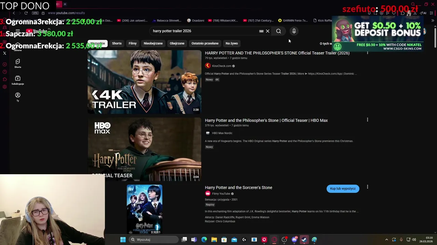Click the volume icon in system tray
The image size is (437, 245).
pos(414,240)
